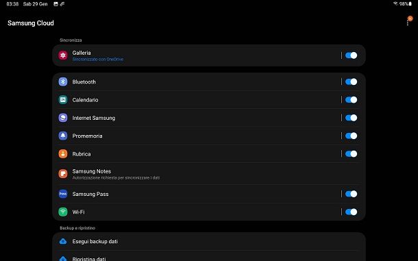Image resolution: width=418 pixels, height=261 pixels.
Task: Open Galleria sync settings
Action: (x=209, y=55)
